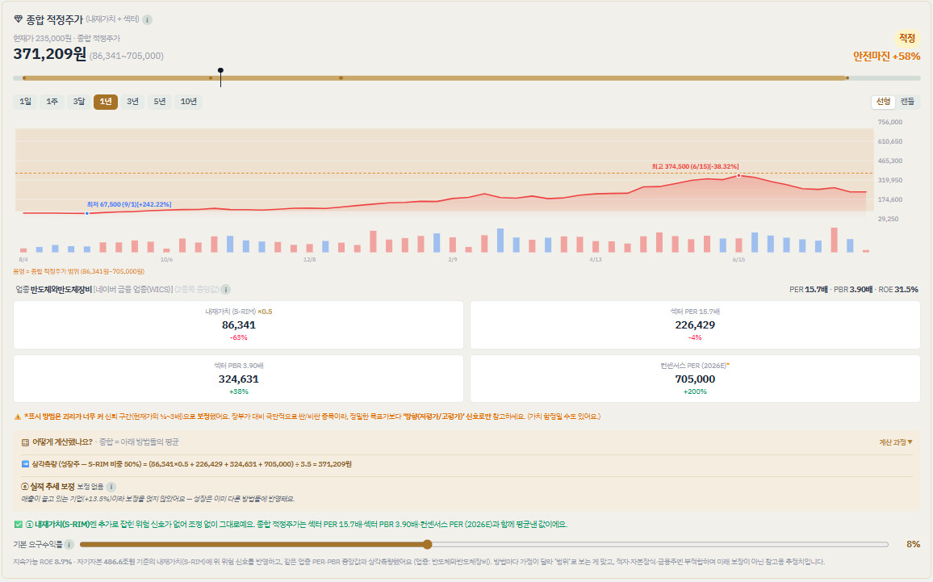Click the diamond icon beside 종합 적정주가
Viewport: 933px width, 582px height.
[18, 19]
